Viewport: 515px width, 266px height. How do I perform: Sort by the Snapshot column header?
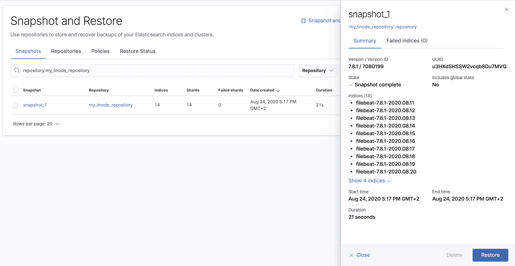coord(32,90)
